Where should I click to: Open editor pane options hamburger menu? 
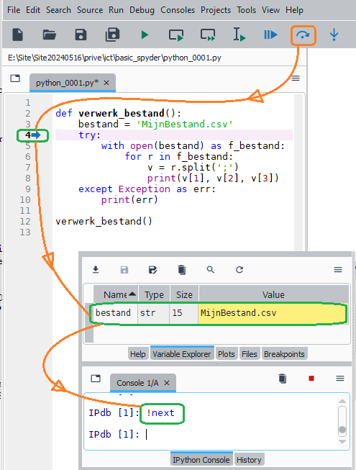tap(296, 78)
